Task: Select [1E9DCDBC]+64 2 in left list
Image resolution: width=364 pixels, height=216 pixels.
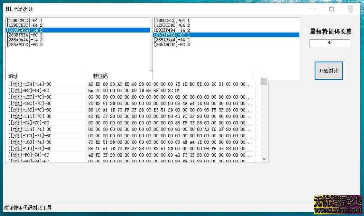Action: (x=24, y=25)
